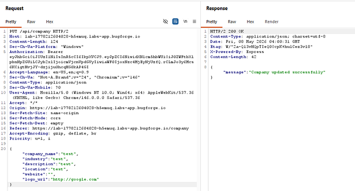355x191 pixels.
Task: Open the Response Hex tab
Action: (x=250, y=22)
